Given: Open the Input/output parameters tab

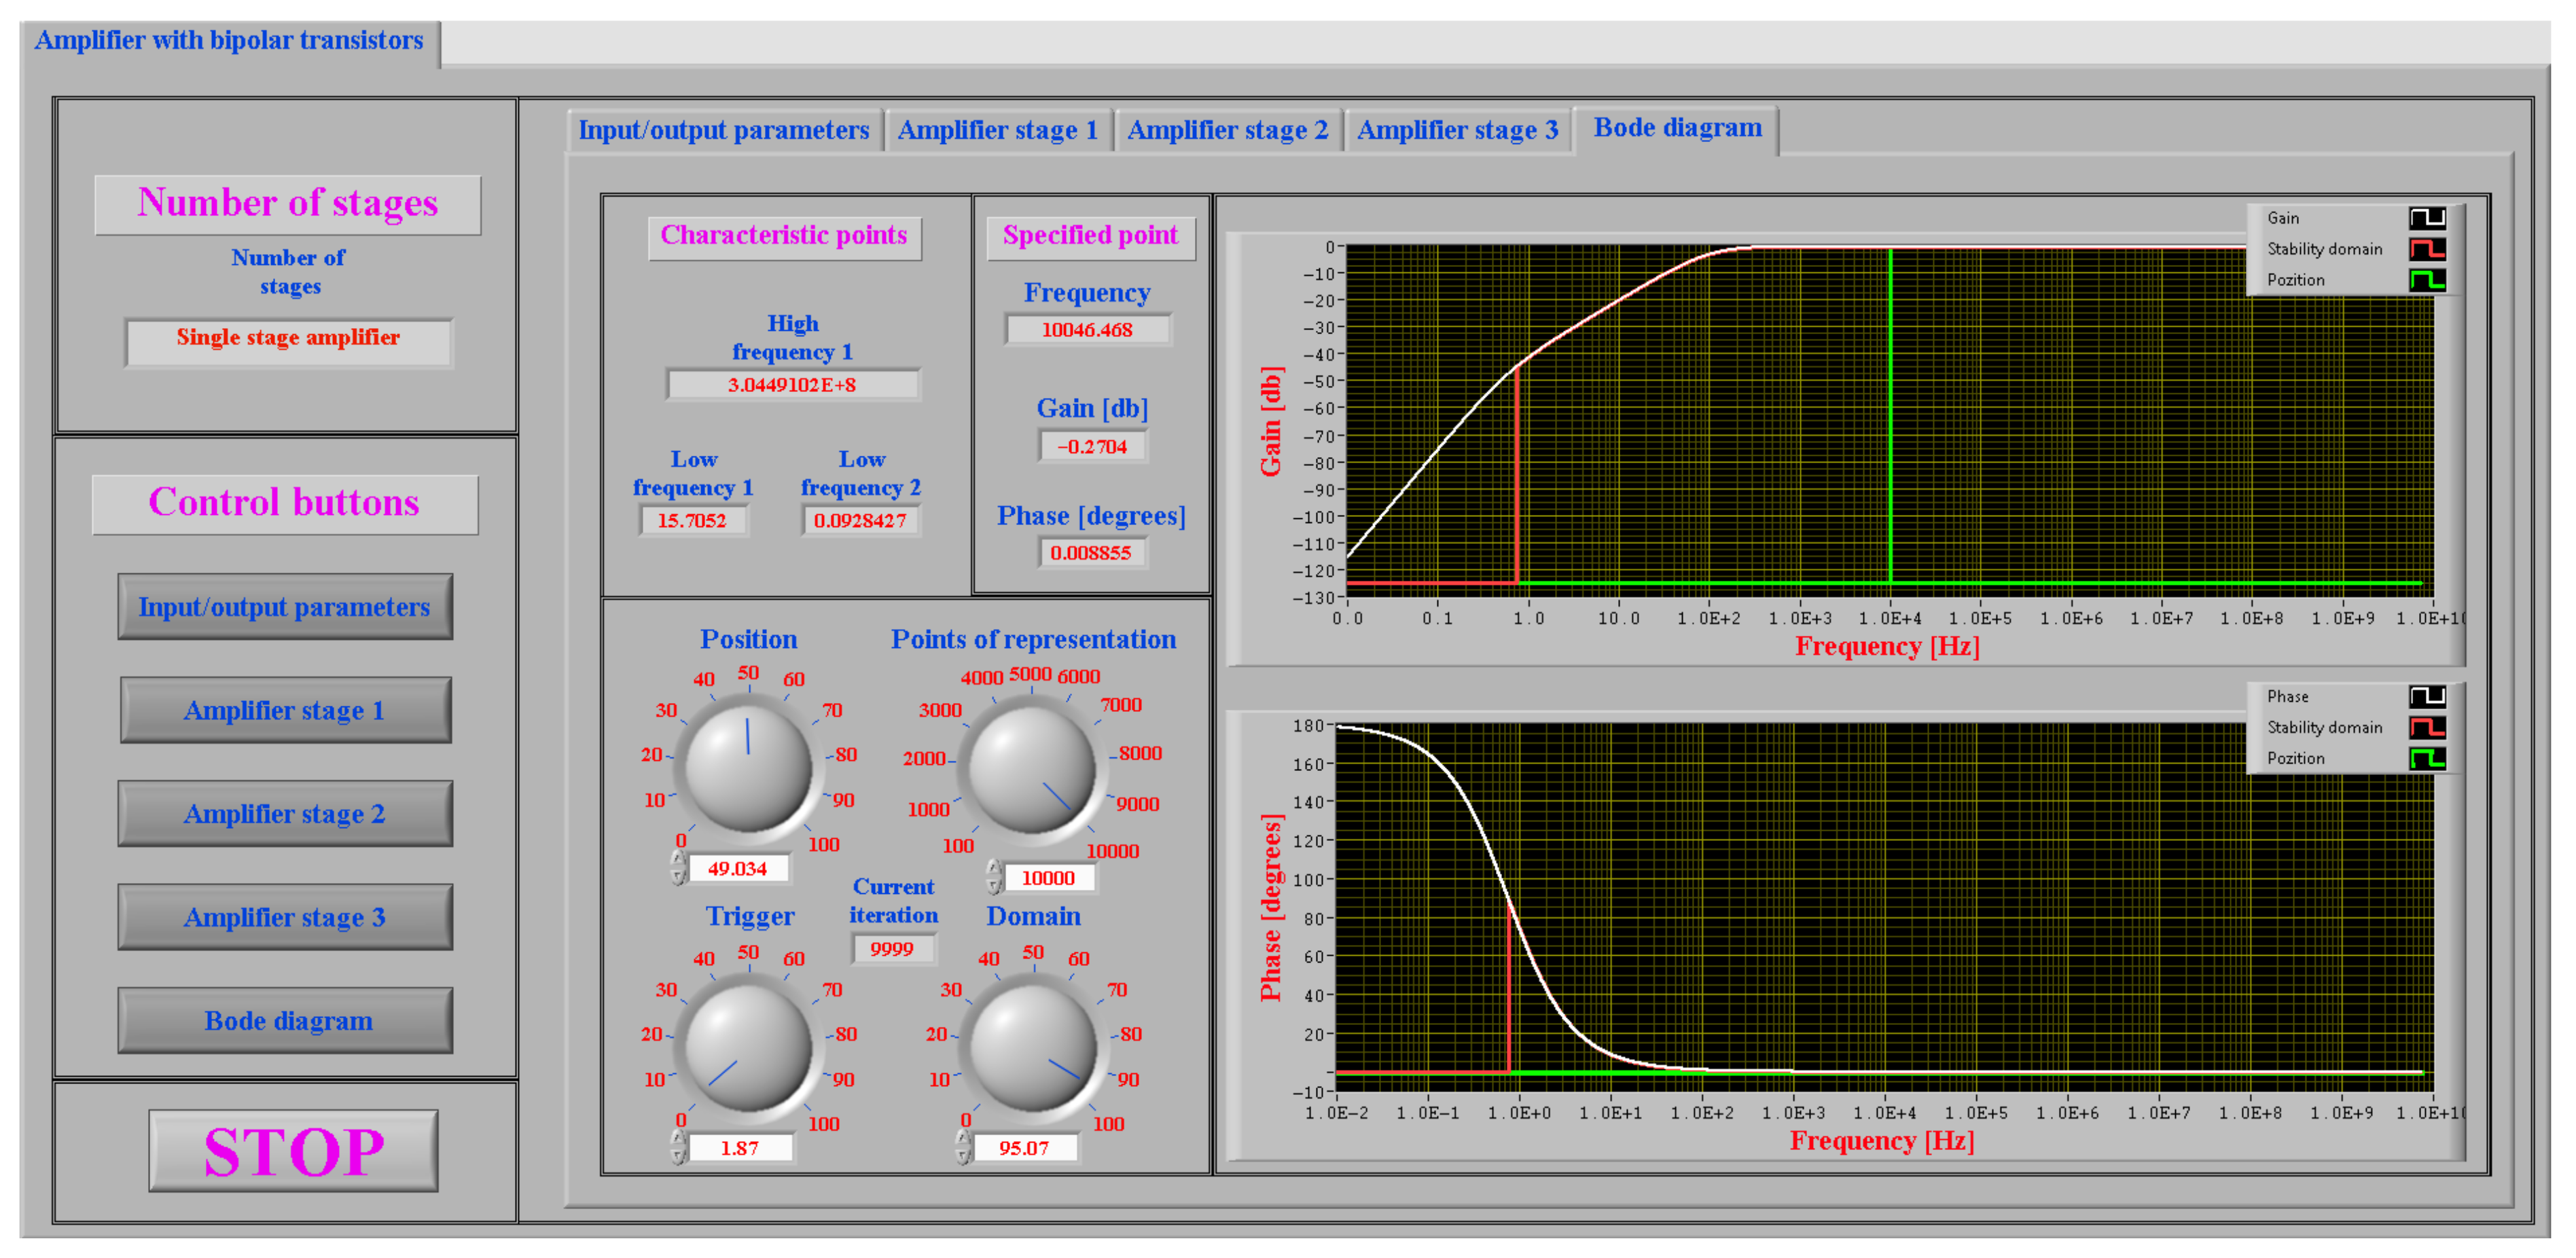Looking at the screenshot, I should [x=723, y=131].
